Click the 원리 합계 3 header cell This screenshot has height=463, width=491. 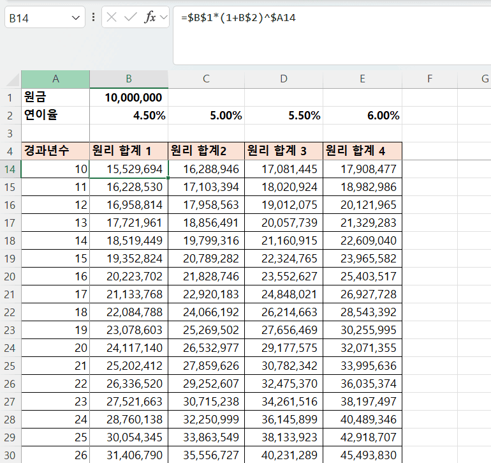(x=284, y=151)
